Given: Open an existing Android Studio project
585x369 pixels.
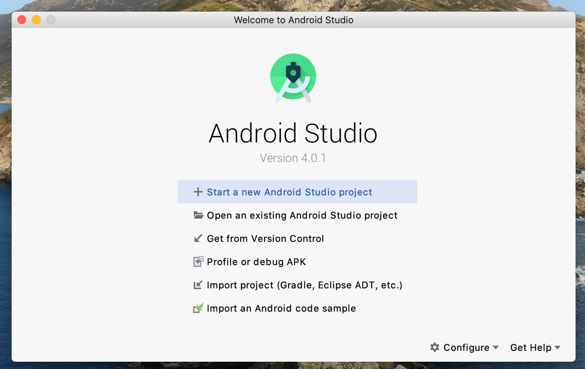Looking at the screenshot, I should tap(298, 215).
